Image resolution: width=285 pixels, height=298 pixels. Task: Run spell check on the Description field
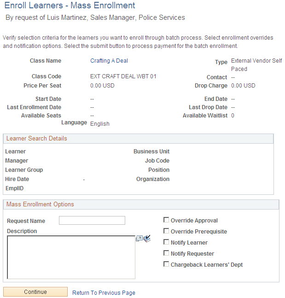[x=147, y=238]
